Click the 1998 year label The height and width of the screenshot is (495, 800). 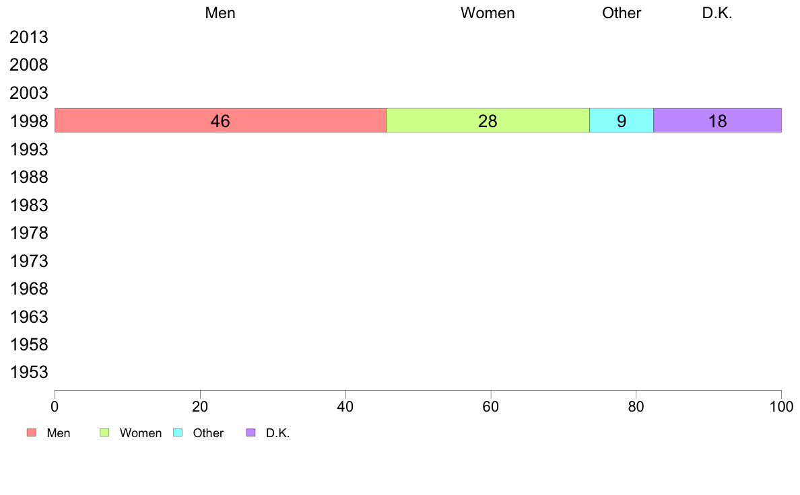(x=29, y=122)
